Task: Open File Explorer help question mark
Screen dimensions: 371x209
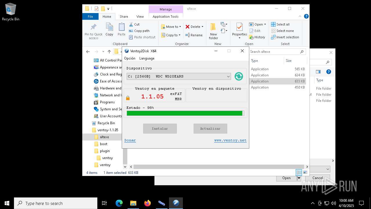Action: (306, 17)
